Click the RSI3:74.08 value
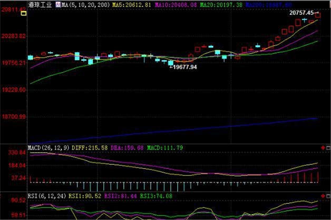This screenshot has height=220, width=331. pos(156,196)
